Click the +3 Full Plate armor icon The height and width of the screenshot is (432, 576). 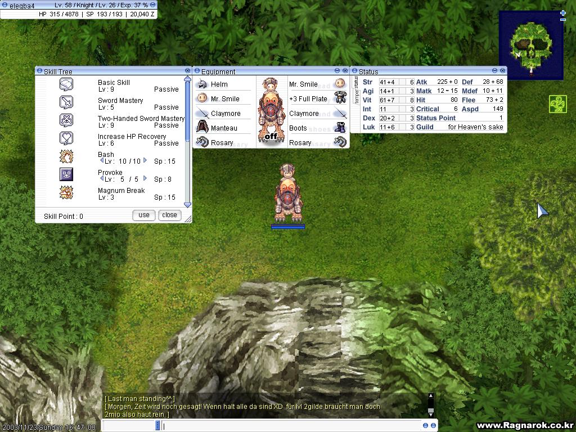[x=340, y=98]
